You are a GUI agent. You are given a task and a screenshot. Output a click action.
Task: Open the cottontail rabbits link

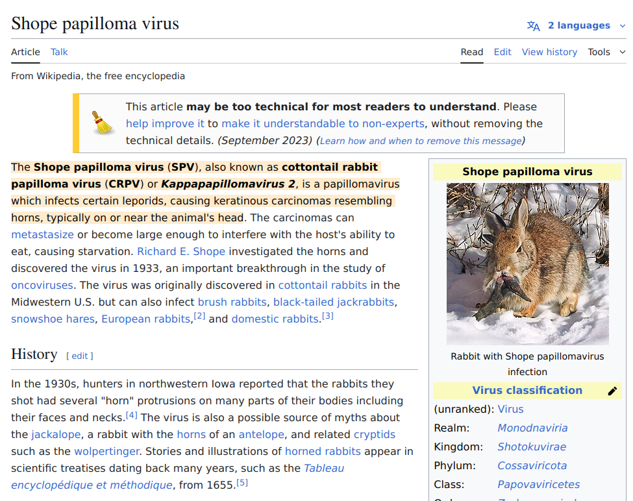pos(323,285)
